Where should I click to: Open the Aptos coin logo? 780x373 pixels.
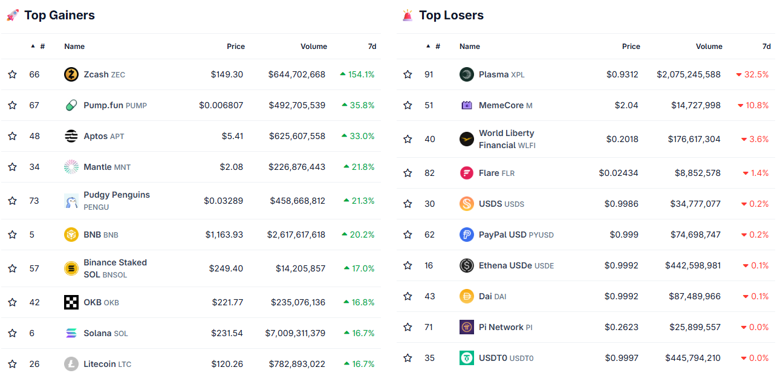(x=71, y=135)
